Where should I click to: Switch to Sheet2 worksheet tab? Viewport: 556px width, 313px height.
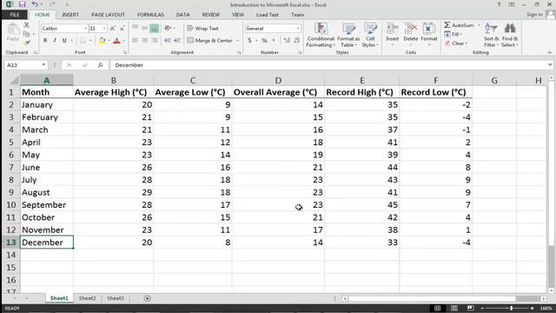coord(87,298)
